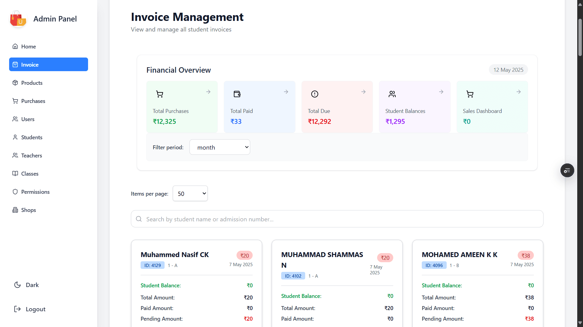Click the student search input field
This screenshot has width=583, height=327.
coord(337,219)
